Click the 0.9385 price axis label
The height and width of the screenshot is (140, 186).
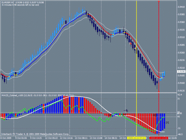pos(181,15)
